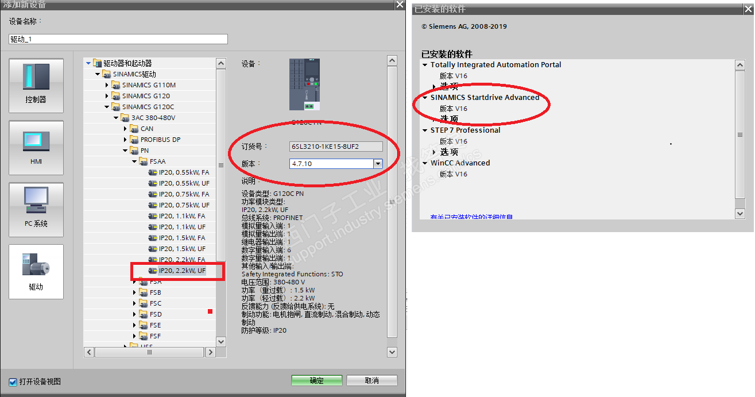Screen dimensions: 755x397
Task: Click device tree horizontal scrollbar left arrow
Action: pyautogui.click(x=89, y=352)
